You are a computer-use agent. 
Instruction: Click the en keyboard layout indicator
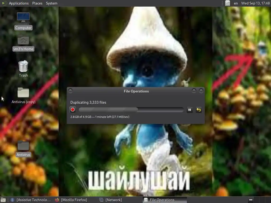click(x=236, y=3)
